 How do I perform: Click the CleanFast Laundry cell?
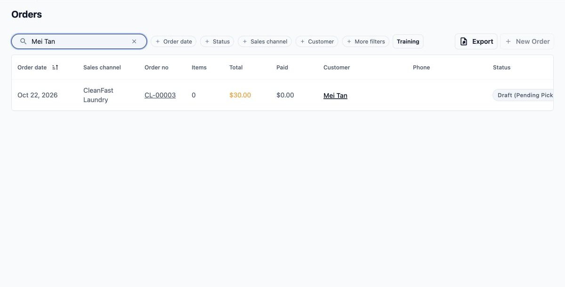98,95
